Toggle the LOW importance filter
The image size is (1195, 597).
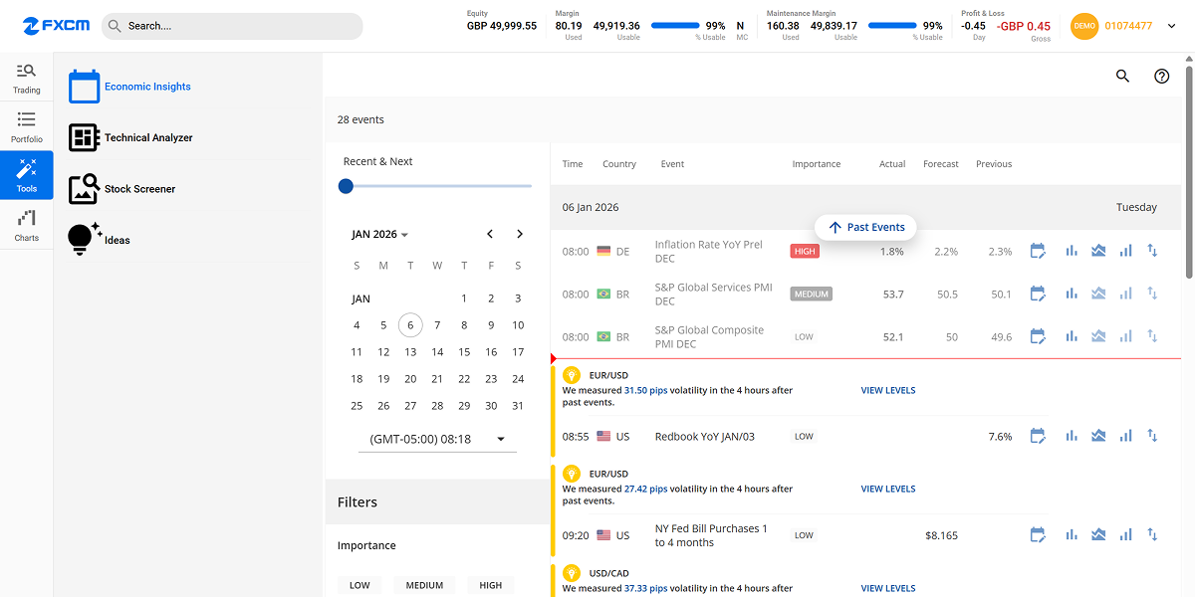(x=359, y=585)
